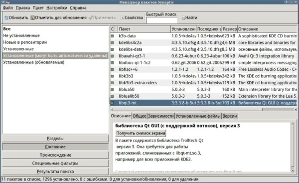Select the plain Установленные filter
This screenshot has width=299, height=183.
coord(55,49)
